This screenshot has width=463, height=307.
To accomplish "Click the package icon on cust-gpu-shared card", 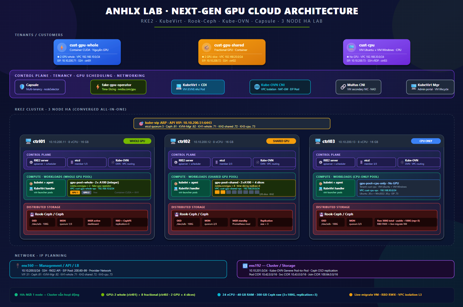I will (x=207, y=47).
